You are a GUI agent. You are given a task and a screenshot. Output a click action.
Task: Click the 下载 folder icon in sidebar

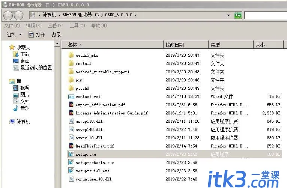click(16, 54)
